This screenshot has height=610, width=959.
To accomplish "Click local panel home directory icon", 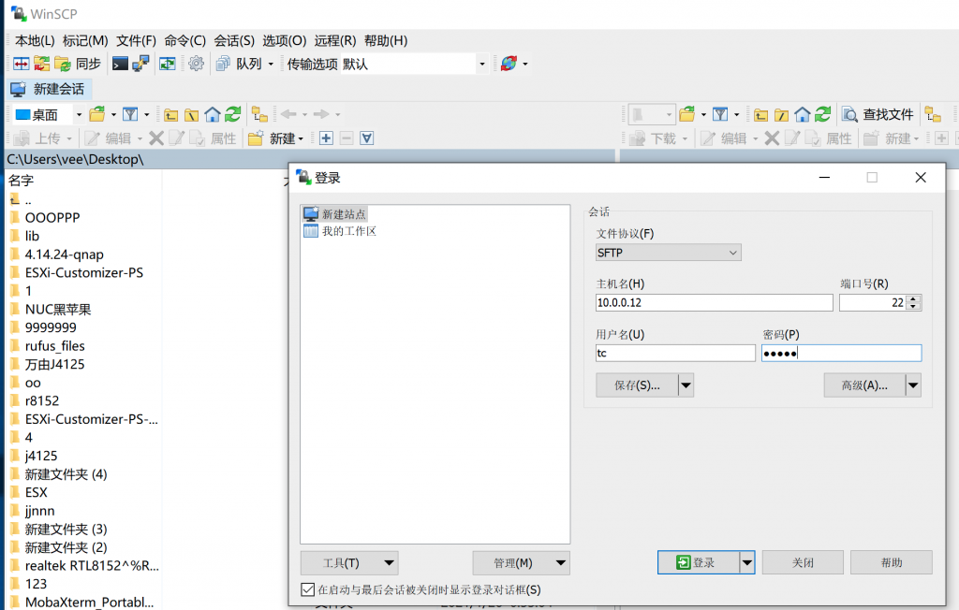I will [213, 114].
